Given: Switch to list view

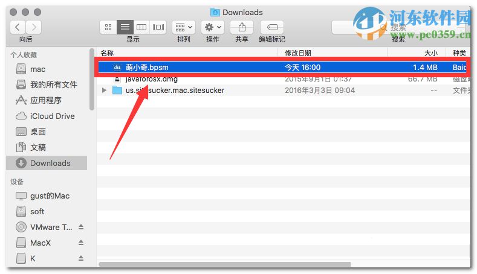Looking at the screenshot, I should [x=125, y=27].
